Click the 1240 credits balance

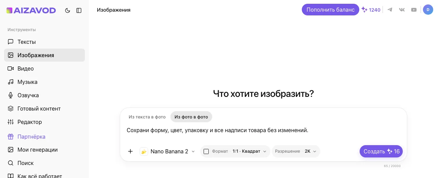[x=371, y=10]
